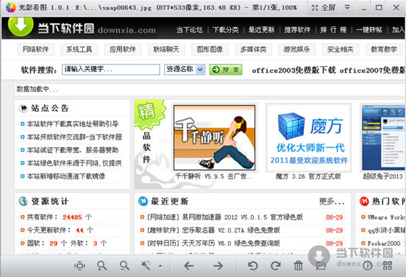Click the 站点公告 double-arrow icon
Image resolution: width=406 pixels, height=277 pixels.
coord(24,108)
